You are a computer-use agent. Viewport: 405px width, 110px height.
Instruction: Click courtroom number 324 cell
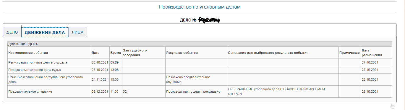143,91
